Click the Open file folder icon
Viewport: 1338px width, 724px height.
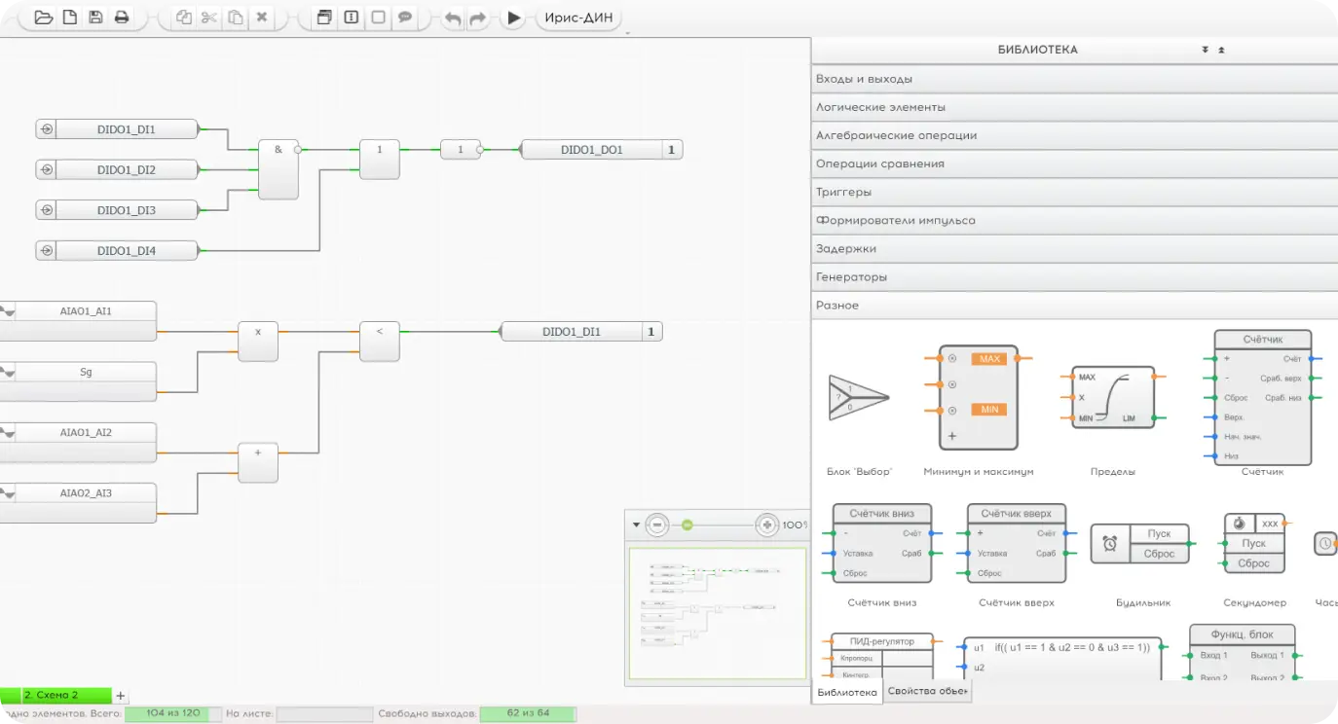[x=43, y=18]
